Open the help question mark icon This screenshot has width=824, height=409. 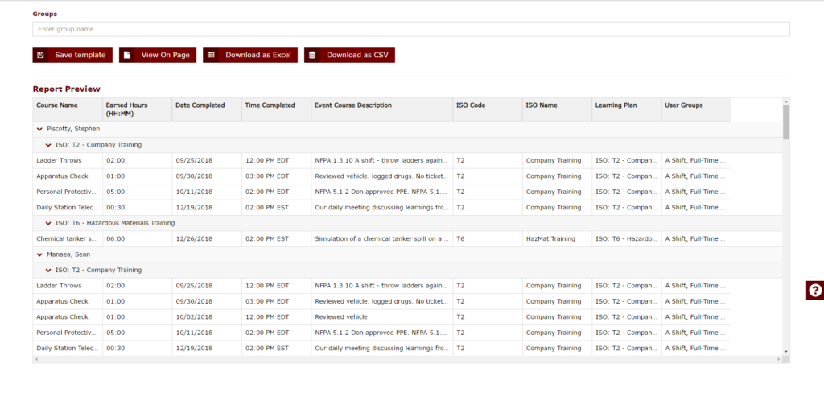click(x=815, y=291)
